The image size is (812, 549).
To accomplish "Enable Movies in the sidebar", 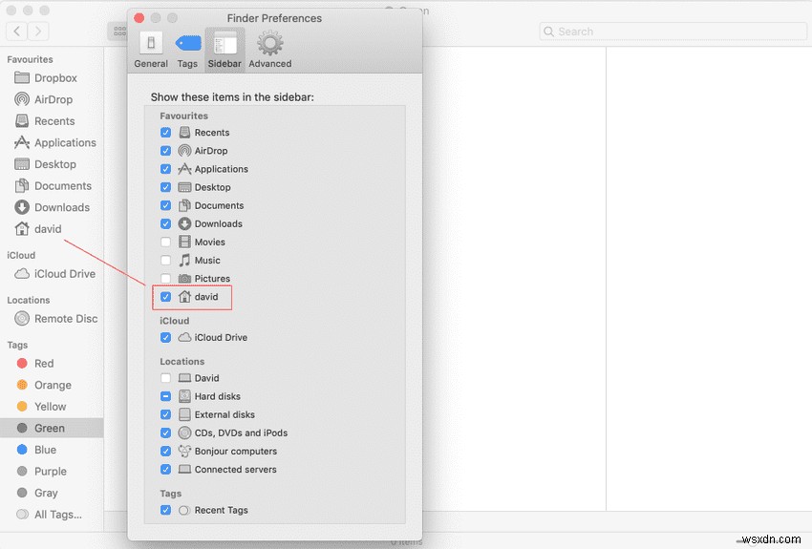I will coord(165,242).
